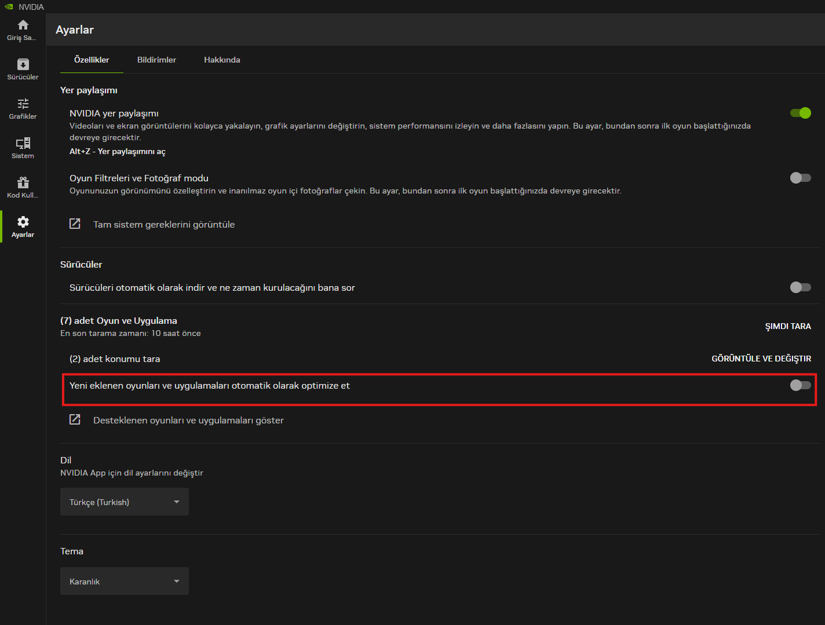Open Desteklenen oyunları ve uygulamaları göster link
The image size is (825, 625).
pyautogui.click(x=188, y=420)
